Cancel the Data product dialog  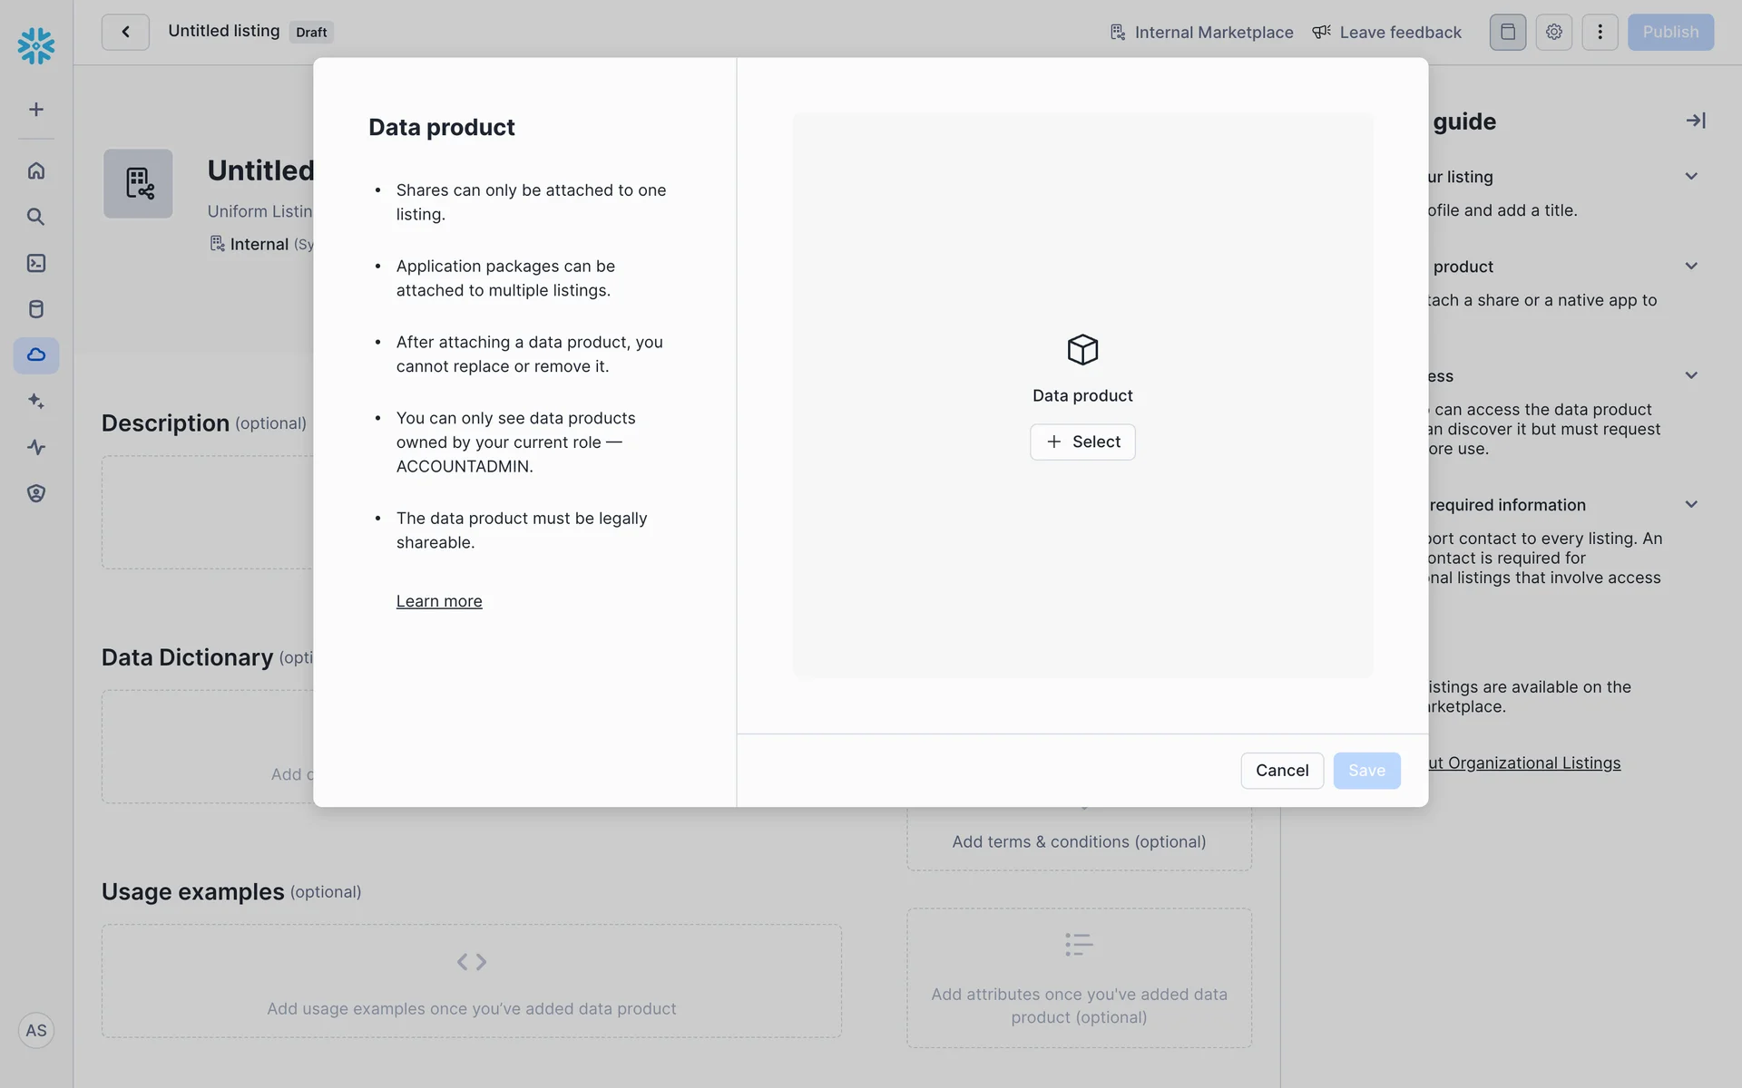pyautogui.click(x=1281, y=771)
